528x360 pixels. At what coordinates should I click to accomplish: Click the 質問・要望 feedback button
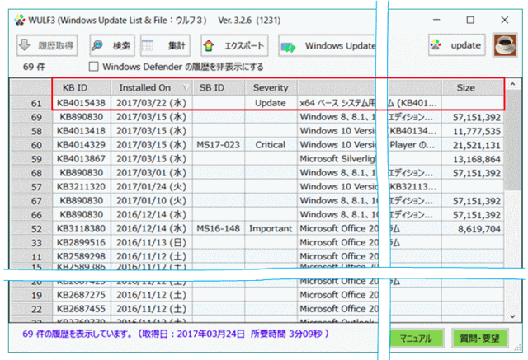479,338
